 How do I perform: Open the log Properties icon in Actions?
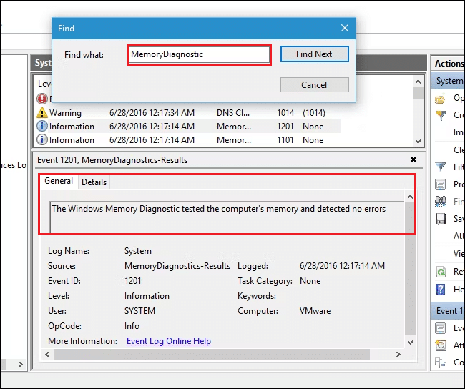coord(441,184)
